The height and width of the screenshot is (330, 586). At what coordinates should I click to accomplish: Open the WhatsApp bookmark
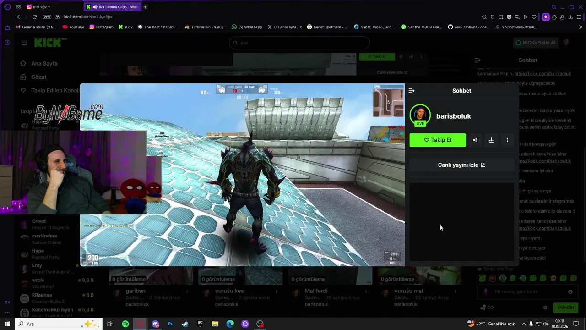[x=247, y=27]
